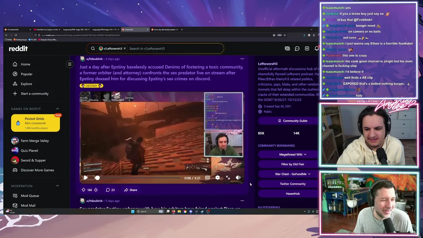Collapse the Games on Reddit section
Viewport: 423px width, 238px height.
[58, 109]
